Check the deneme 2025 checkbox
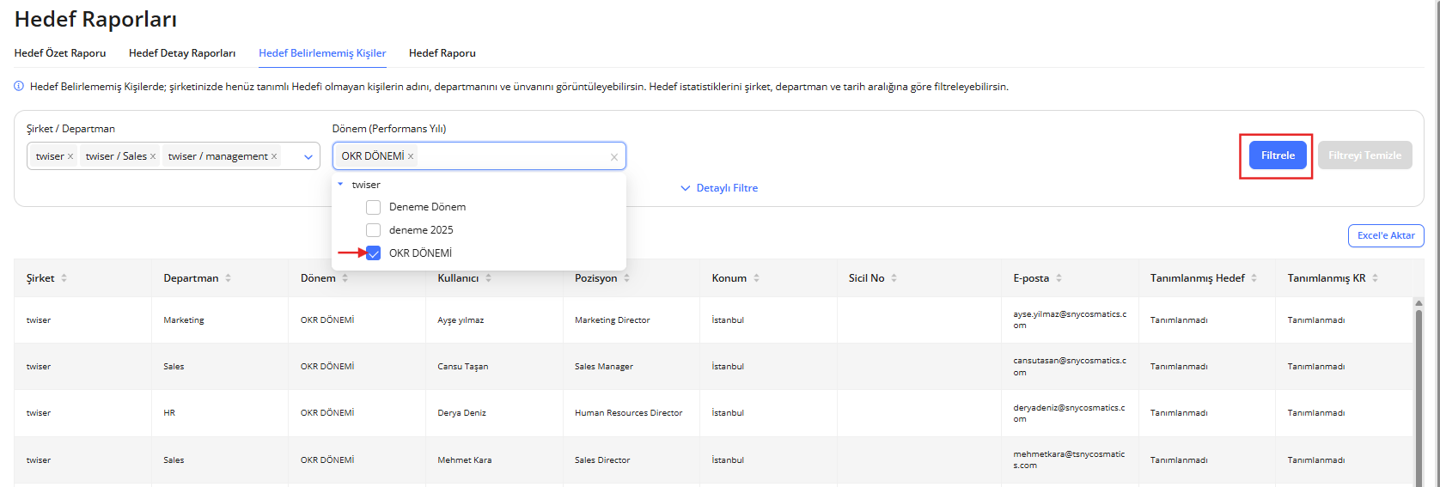This screenshot has width=1440, height=487. 373,230
